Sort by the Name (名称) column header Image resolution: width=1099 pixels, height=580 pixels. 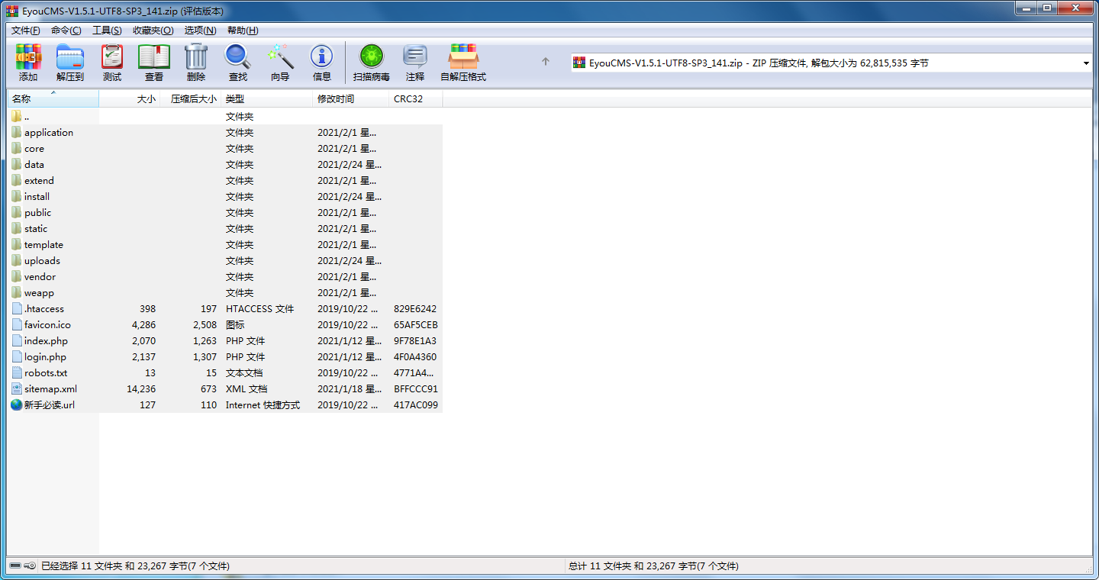click(21, 99)
